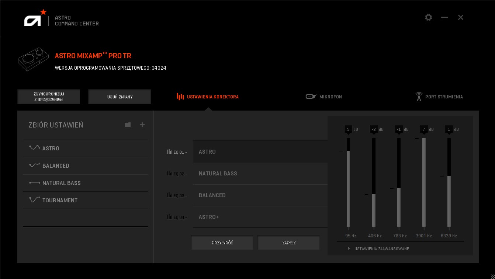The width and height of the screenshot is (495, 279).
Task: Click the MixAmp Pro TR device image
Action: 33,60
